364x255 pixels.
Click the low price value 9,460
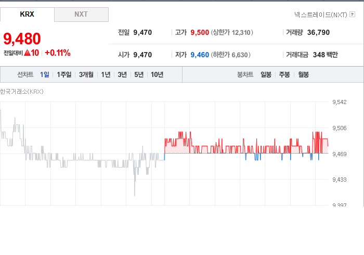200,55
